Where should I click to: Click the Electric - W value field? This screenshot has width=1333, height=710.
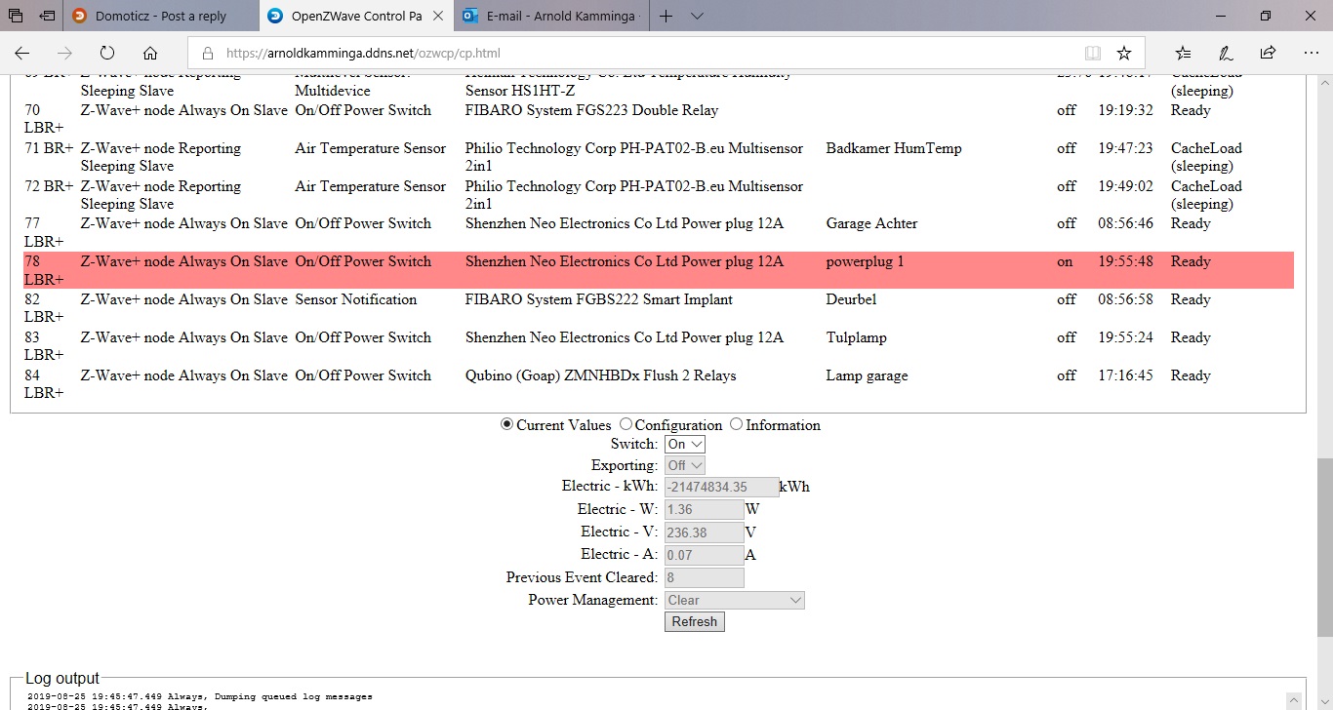tap(705, 509)
